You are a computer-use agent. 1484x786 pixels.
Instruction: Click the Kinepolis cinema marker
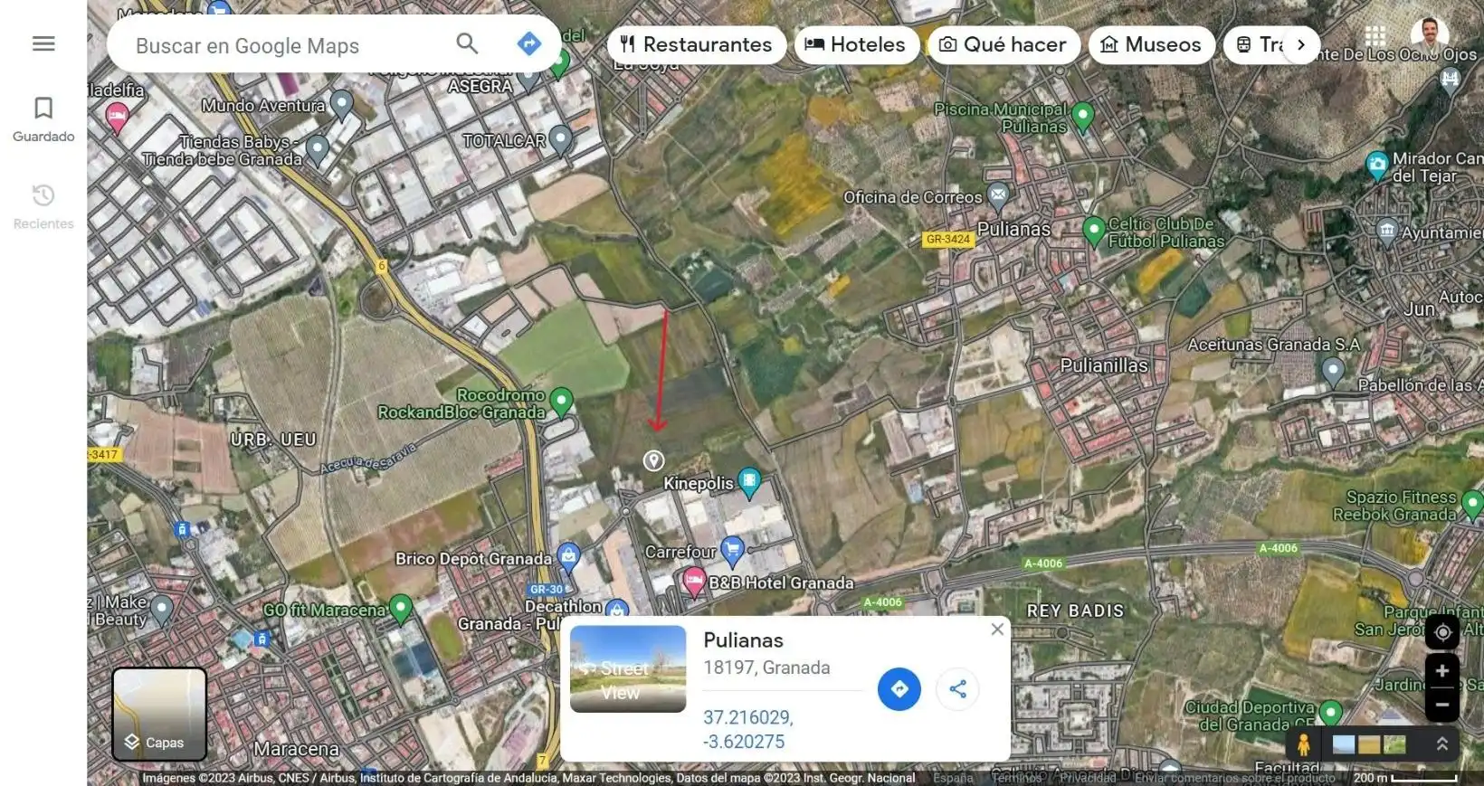tap(749, 481)
